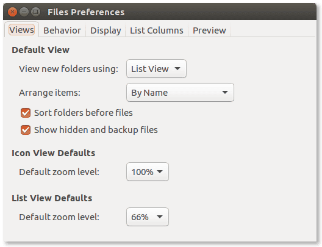Viewport: 322px width, 247px height.
Task: Close the Files Preferences window
Action: pyautogui.click(x=12, y=12)
